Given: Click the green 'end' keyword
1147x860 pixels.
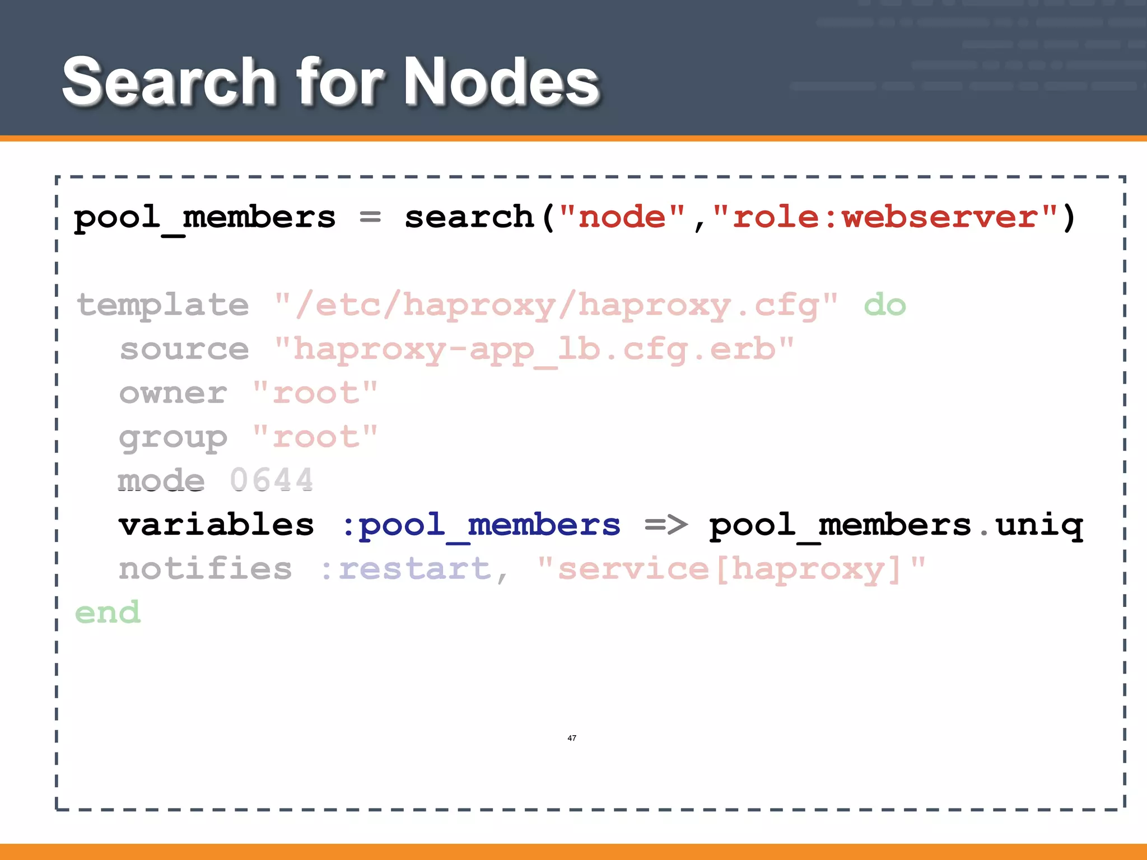Looking at the screenshot, I should [108, 611].
